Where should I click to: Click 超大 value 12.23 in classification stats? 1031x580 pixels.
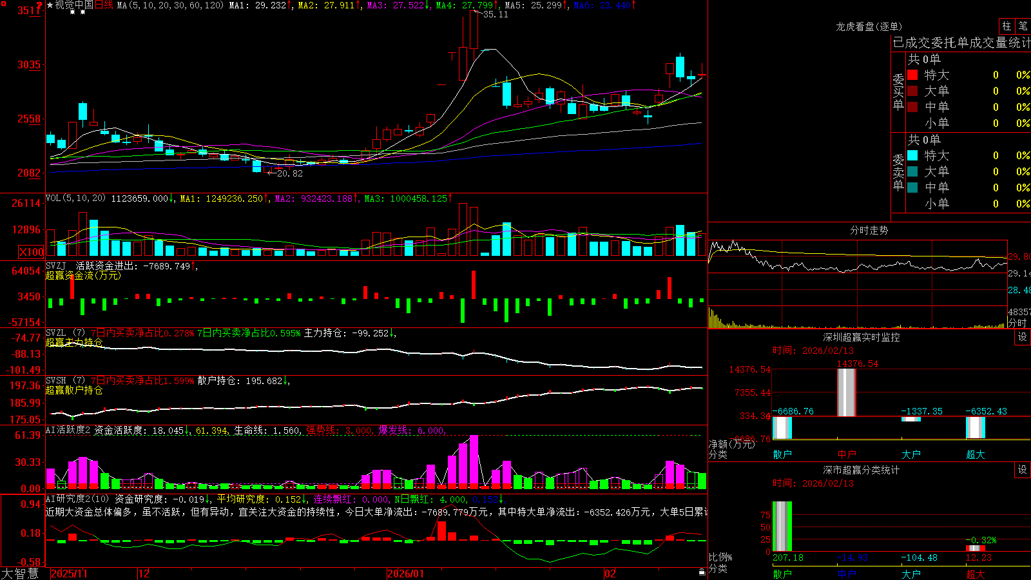click(x=979, y=557)
